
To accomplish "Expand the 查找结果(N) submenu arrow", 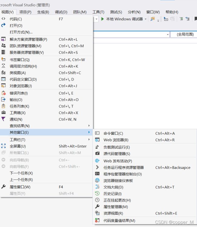I will click(x=89, y=126).
